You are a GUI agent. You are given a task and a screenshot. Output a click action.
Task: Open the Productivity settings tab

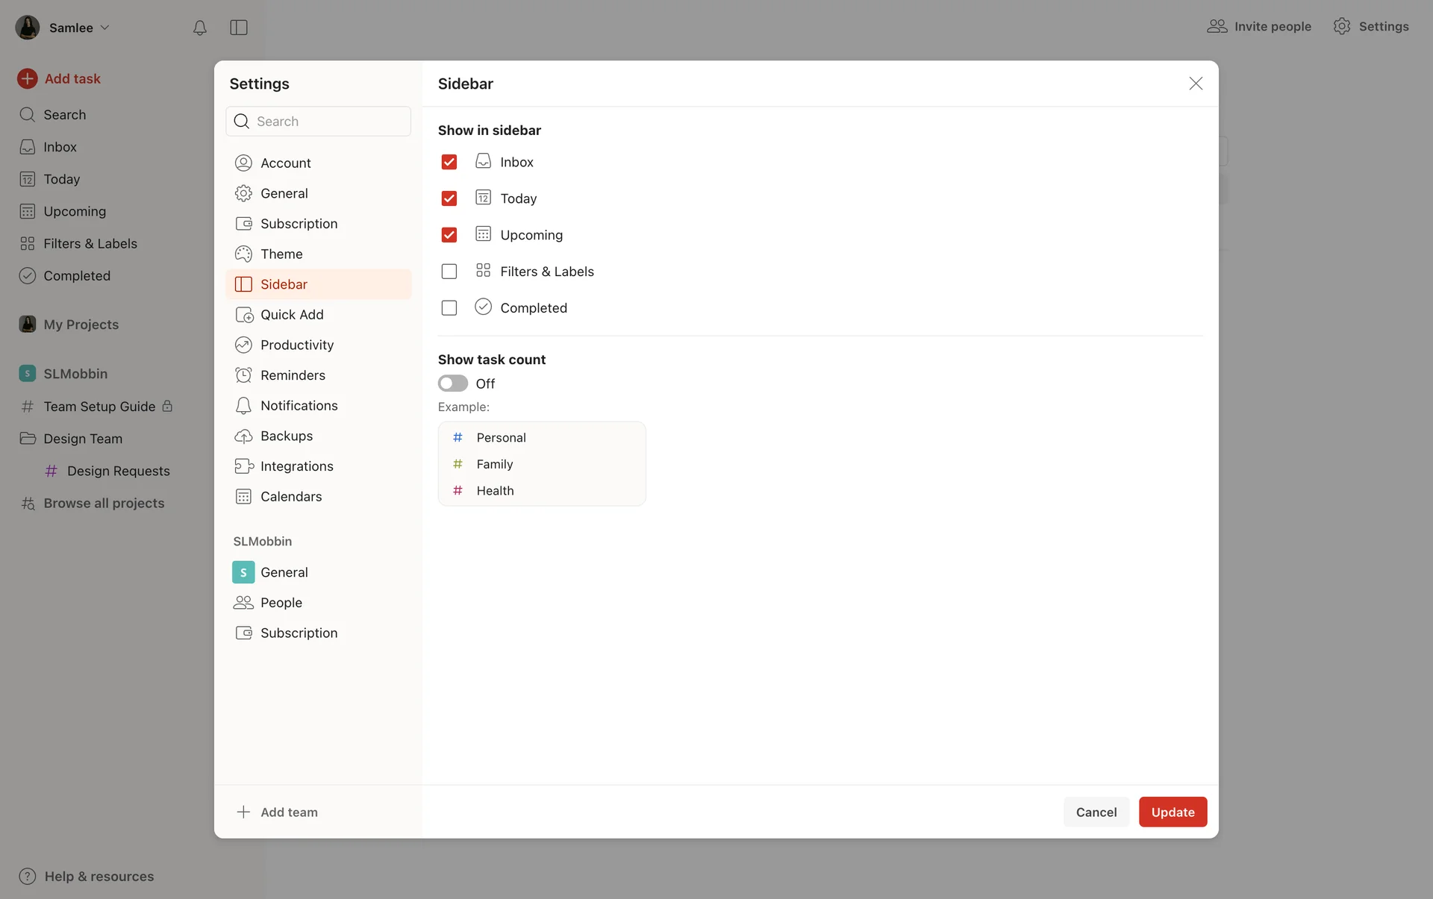296,345
